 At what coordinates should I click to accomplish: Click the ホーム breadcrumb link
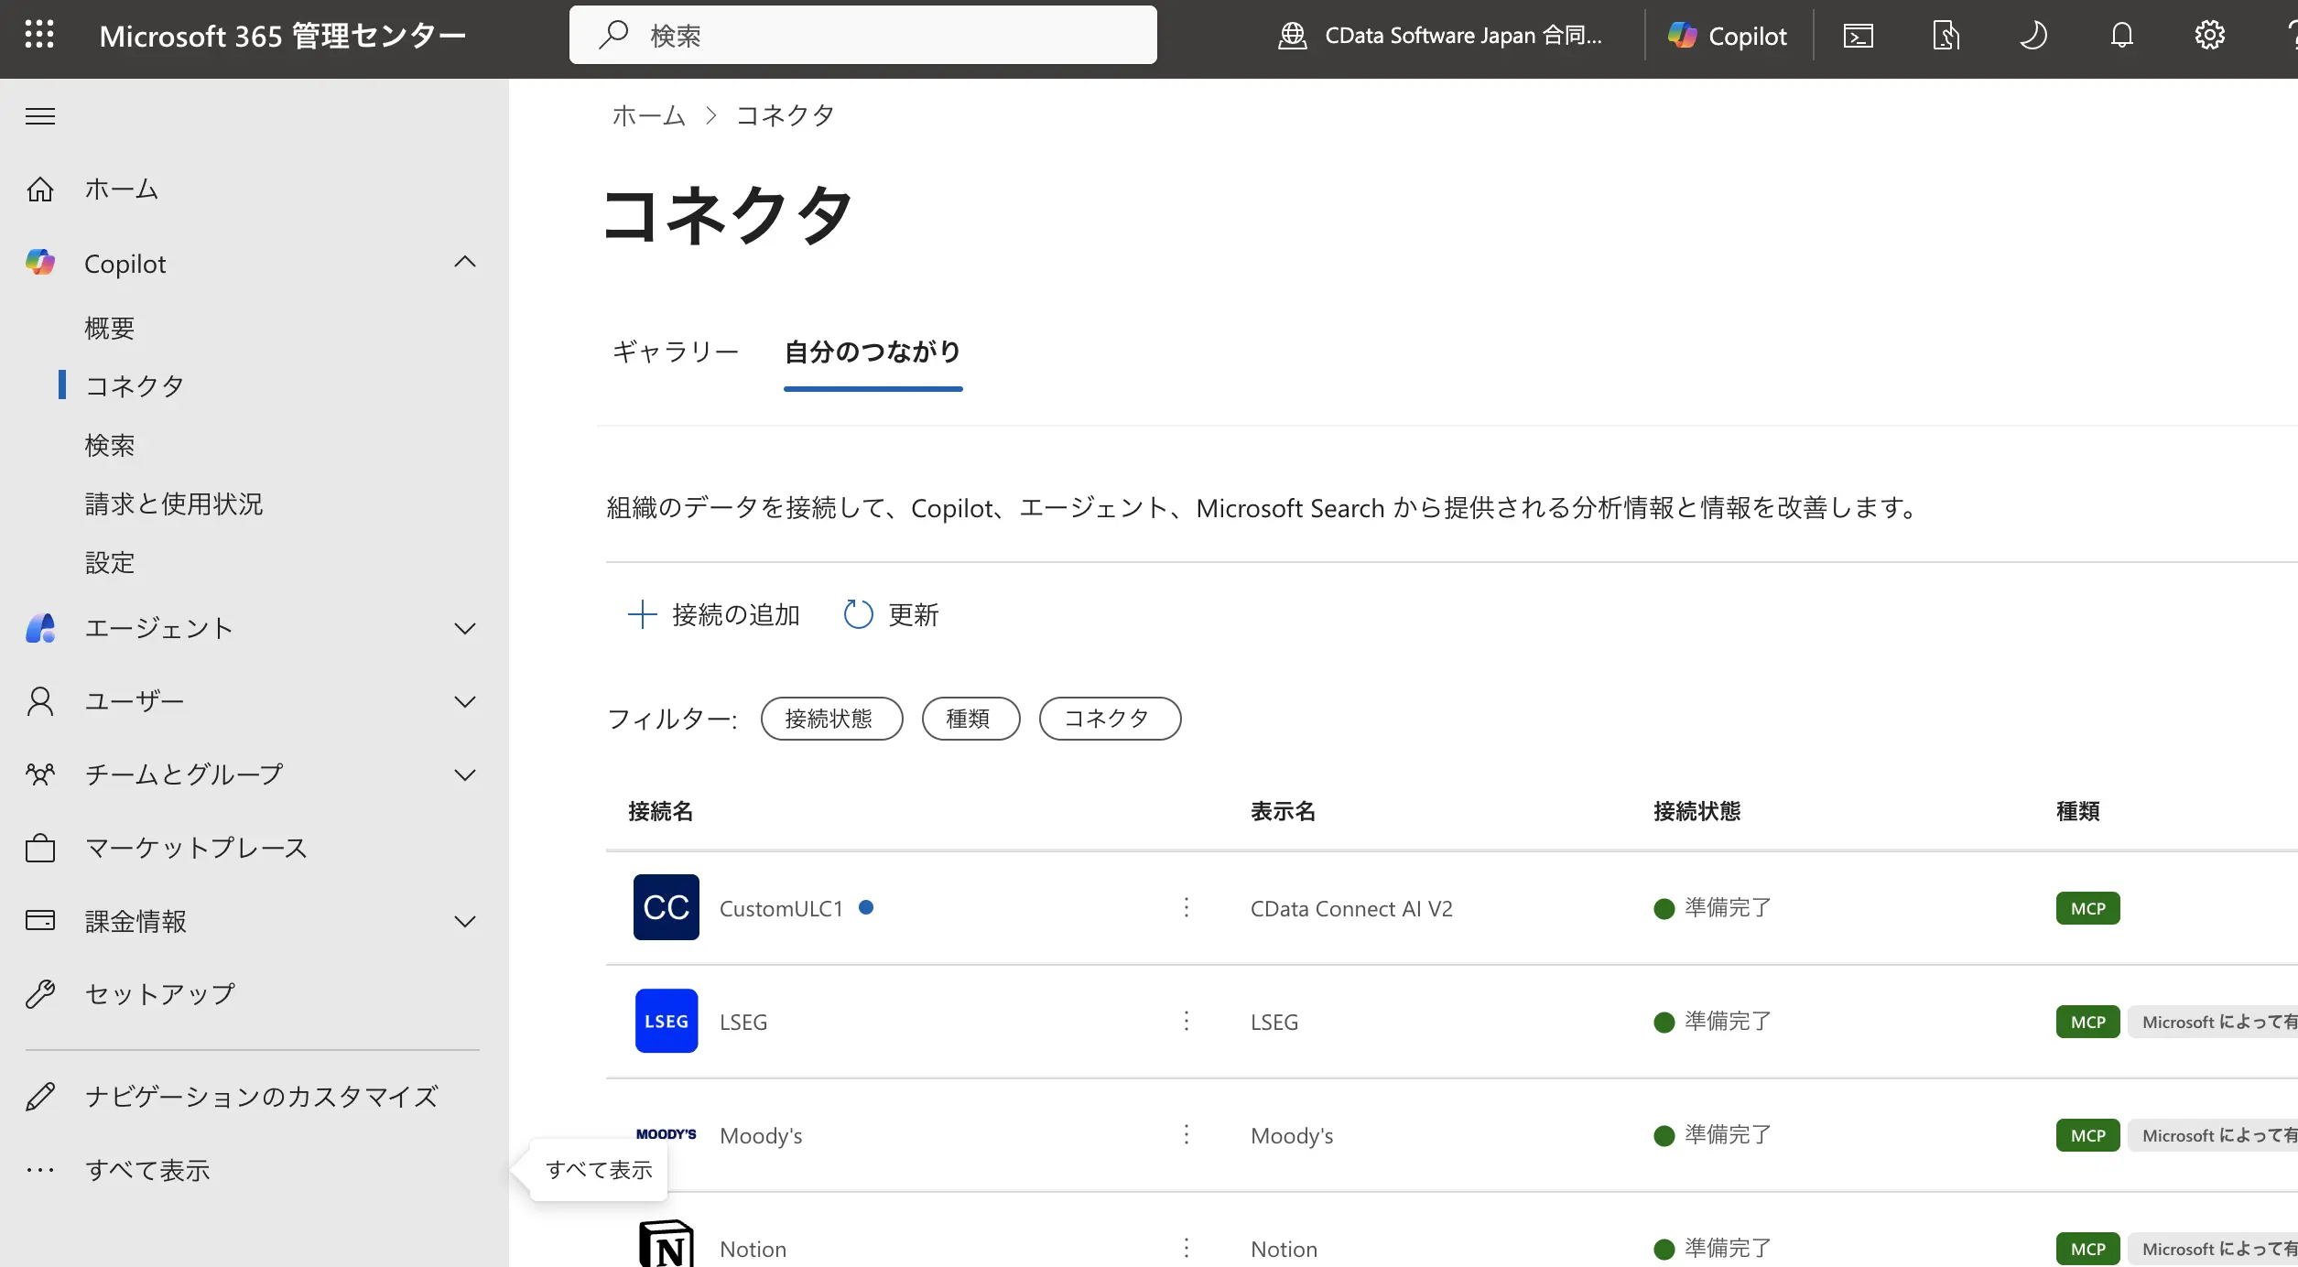coord(648,115)
